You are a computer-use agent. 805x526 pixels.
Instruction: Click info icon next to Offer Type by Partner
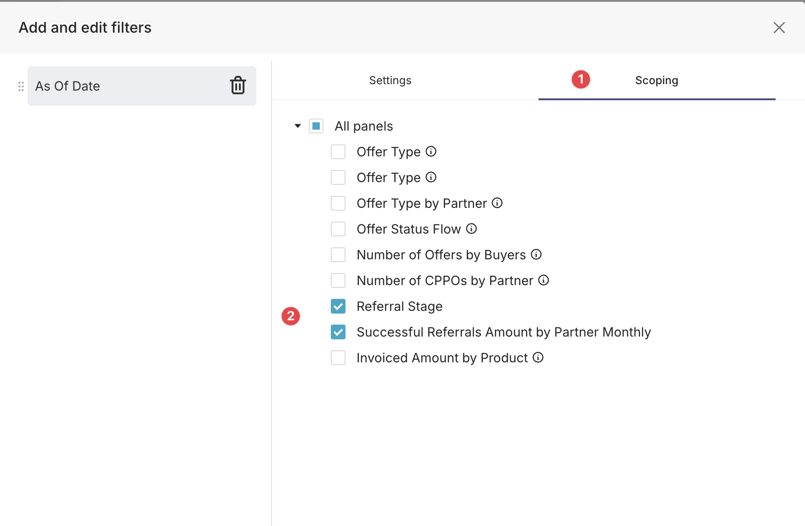497,203
